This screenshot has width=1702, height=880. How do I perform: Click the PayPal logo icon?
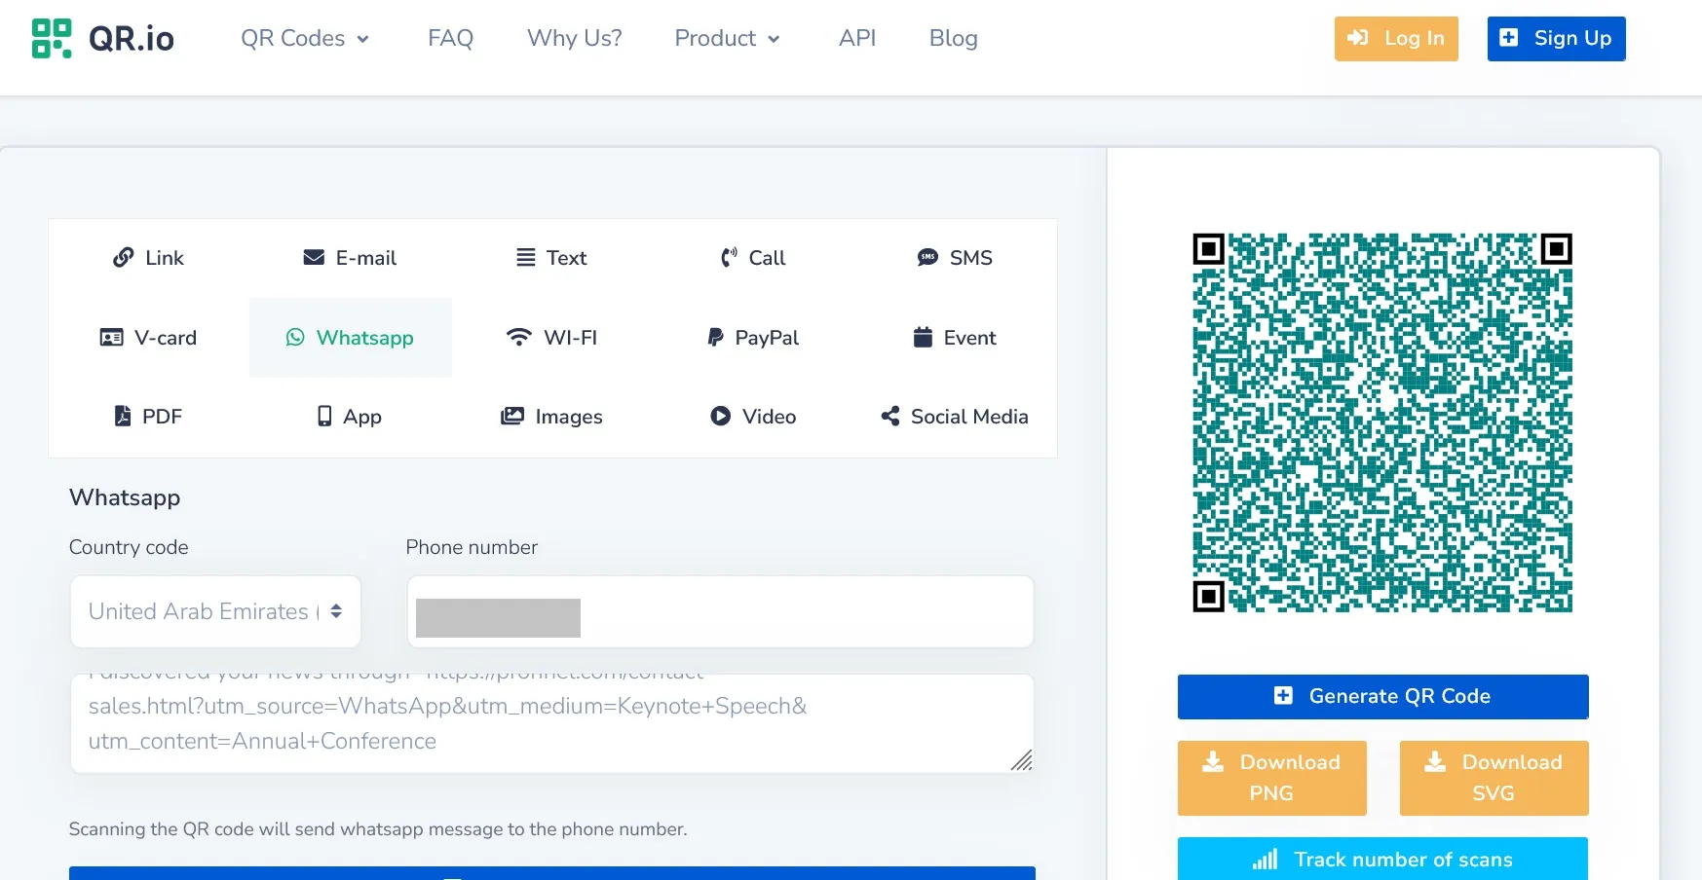pyautogui.click(x=715, y=338)
